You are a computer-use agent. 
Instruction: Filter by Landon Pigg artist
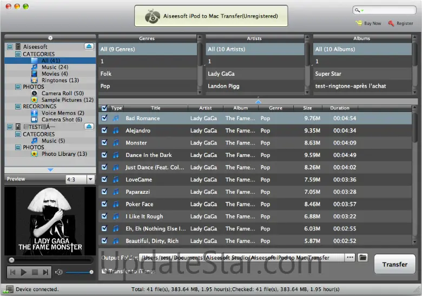click(255, 86)
